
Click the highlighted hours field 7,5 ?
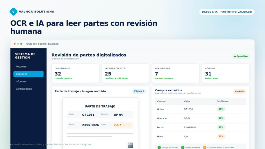click(122, 125)
